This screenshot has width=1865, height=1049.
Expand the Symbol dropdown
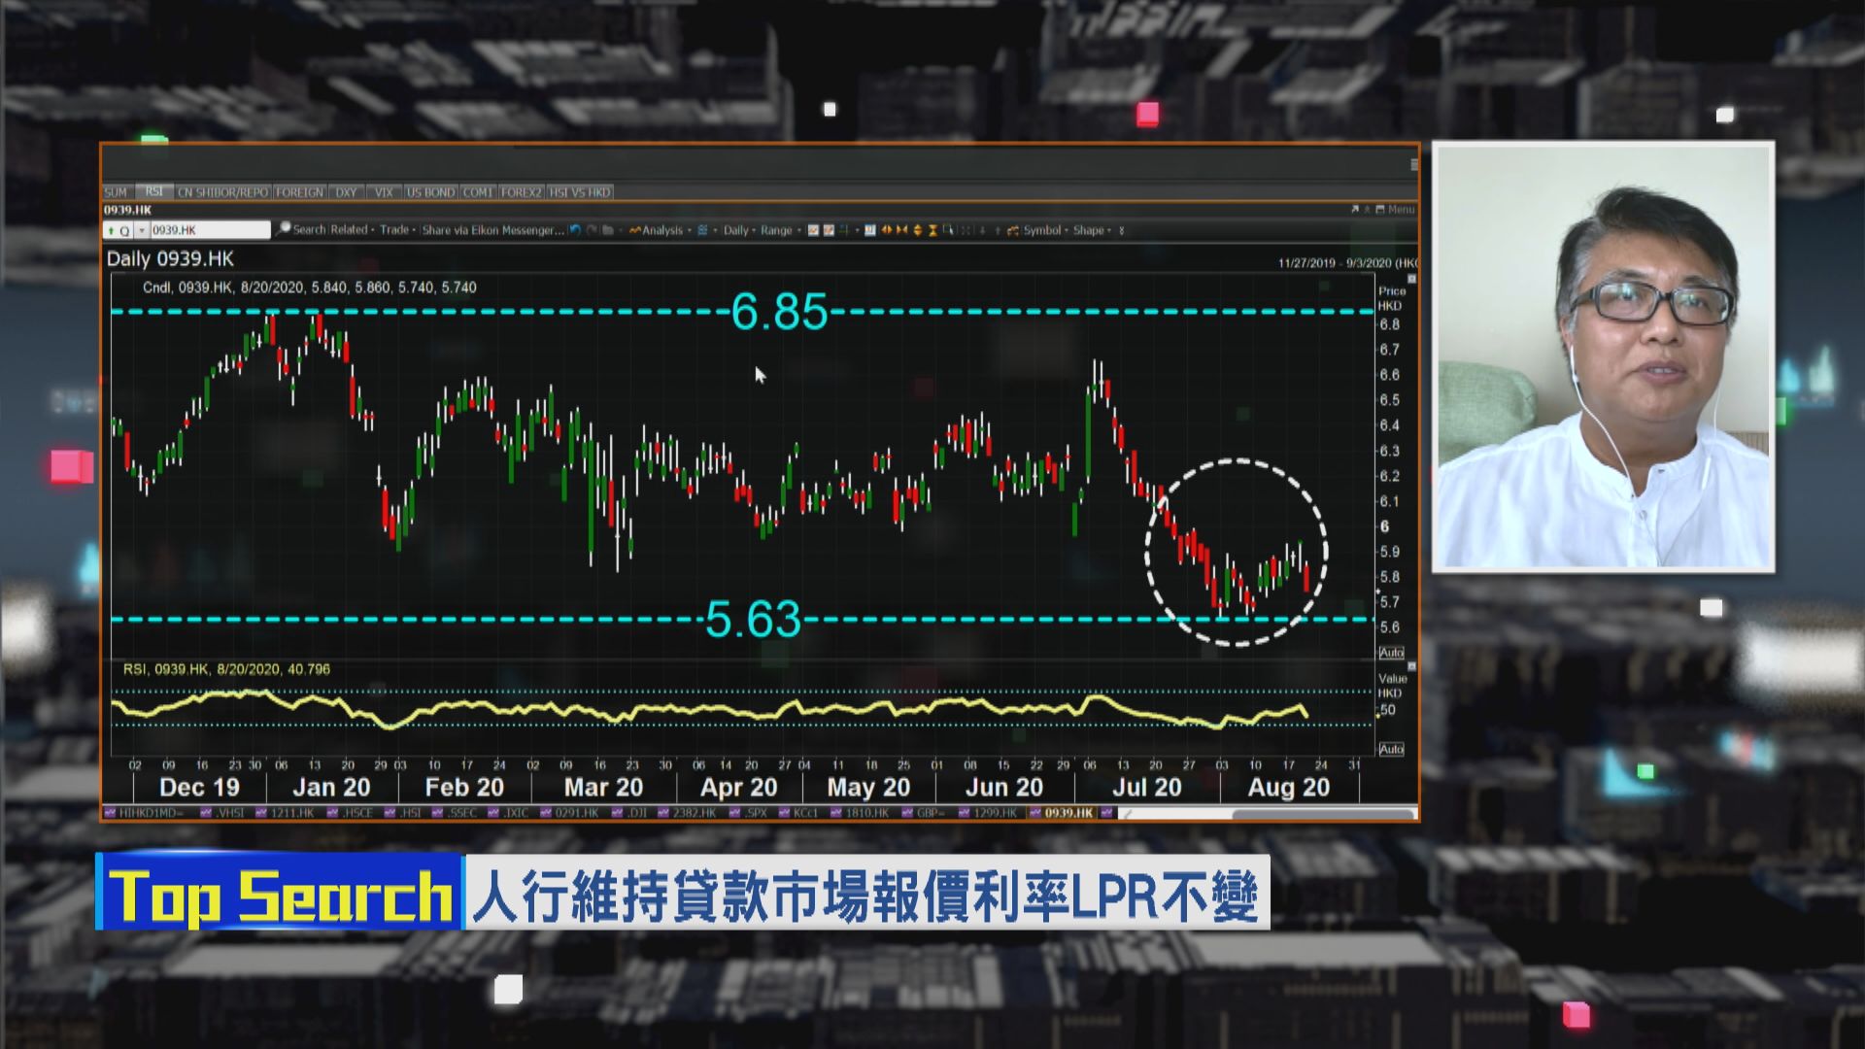(x=1043, y=230)
